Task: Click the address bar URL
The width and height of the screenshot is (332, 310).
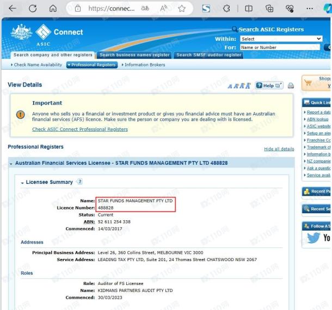Action: tap(111, 9)
